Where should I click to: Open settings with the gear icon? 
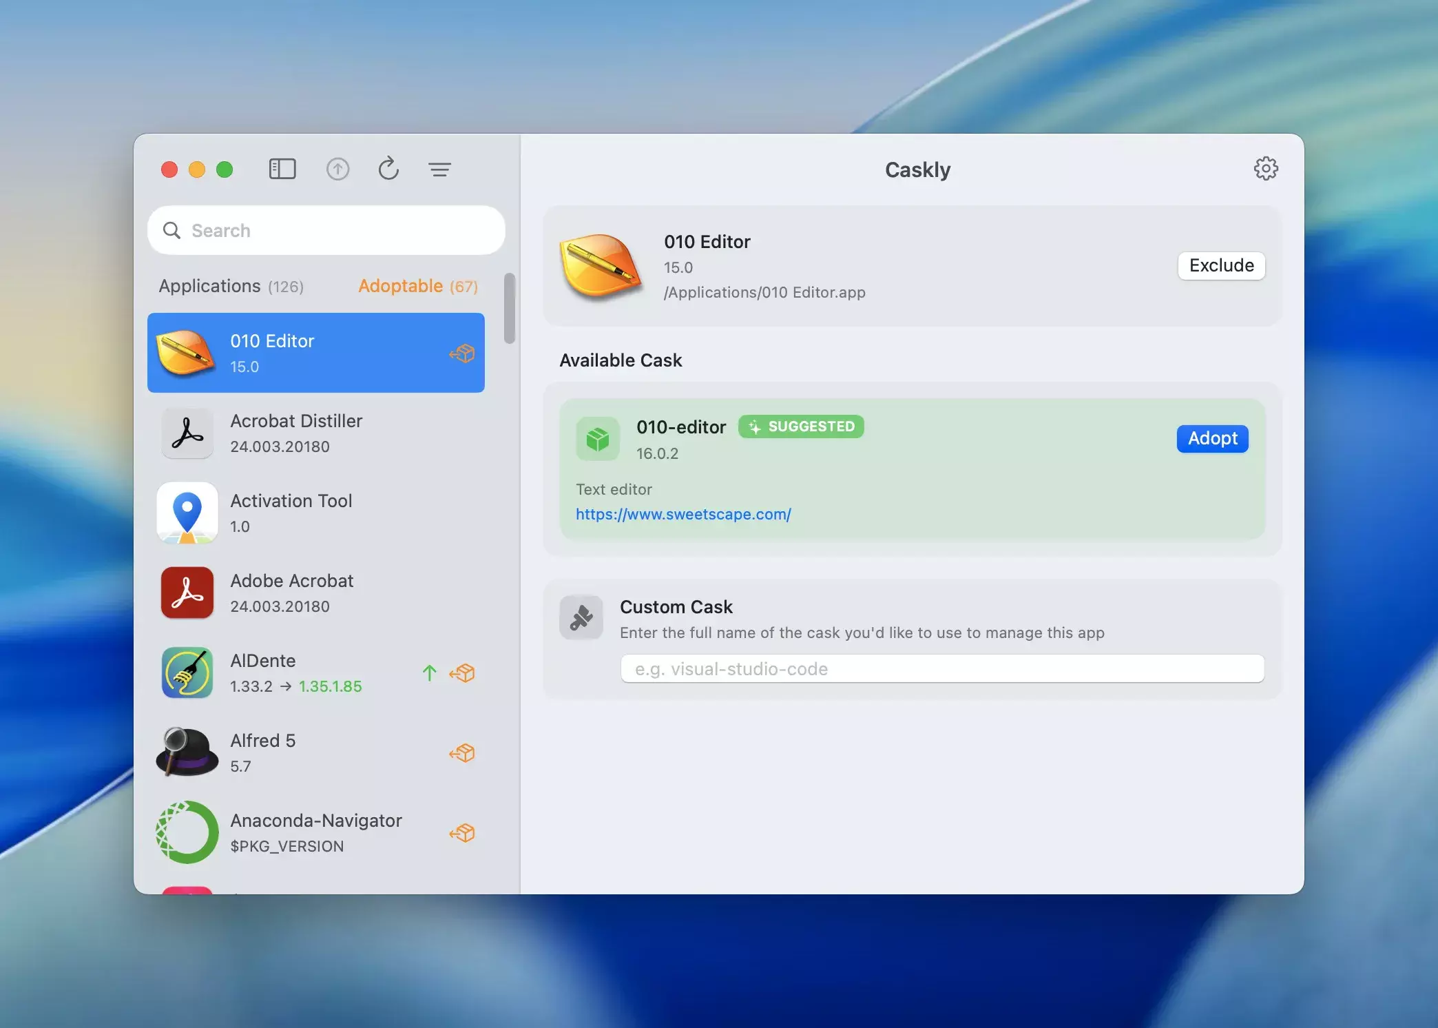[x=1265, y=169]
